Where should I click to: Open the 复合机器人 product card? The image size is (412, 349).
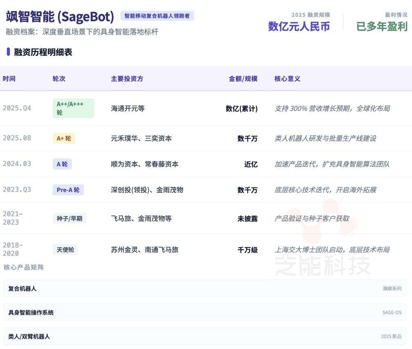pyautogui.click(x=205, y=289)
